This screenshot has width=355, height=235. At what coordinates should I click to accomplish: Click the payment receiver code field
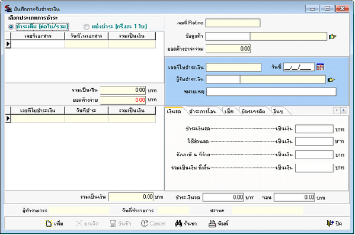pos(223,79)
